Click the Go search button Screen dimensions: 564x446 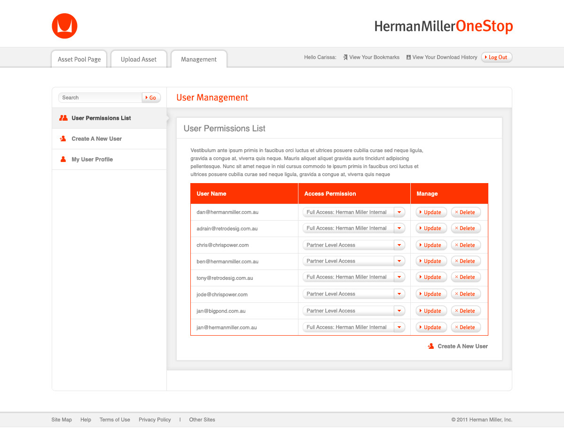coord(151,98)
